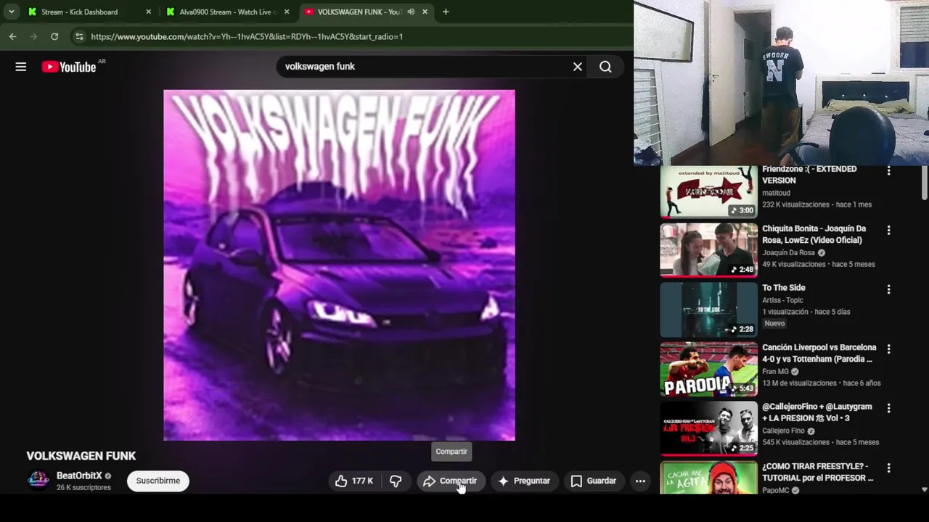Dislike the VOLKSWAGEN FUNK video
Image resolution: width=929 pixels, height=522 pixels.
(x=396, y=481)
